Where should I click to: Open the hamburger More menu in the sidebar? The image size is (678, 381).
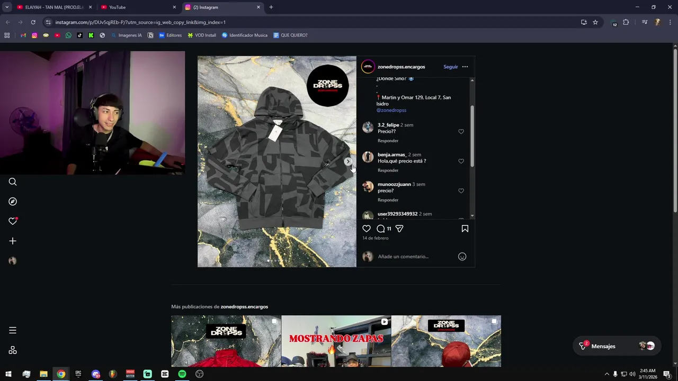pos(13,330)
